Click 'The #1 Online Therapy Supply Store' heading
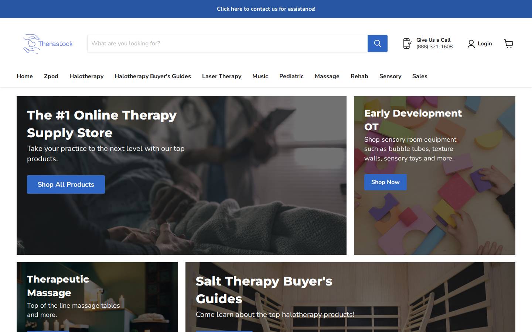This screenshot has height=332, width=532. [102, 124]
